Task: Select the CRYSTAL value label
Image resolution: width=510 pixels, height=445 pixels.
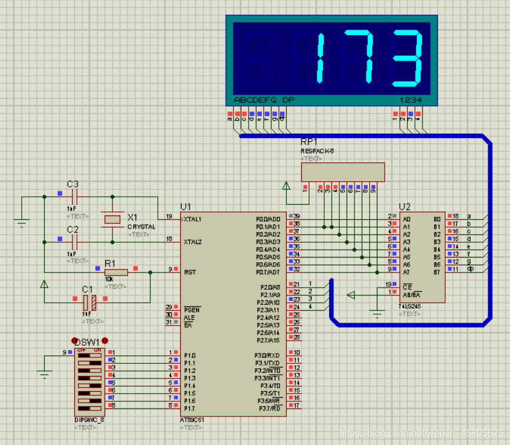Action: [x=142, y=226]
